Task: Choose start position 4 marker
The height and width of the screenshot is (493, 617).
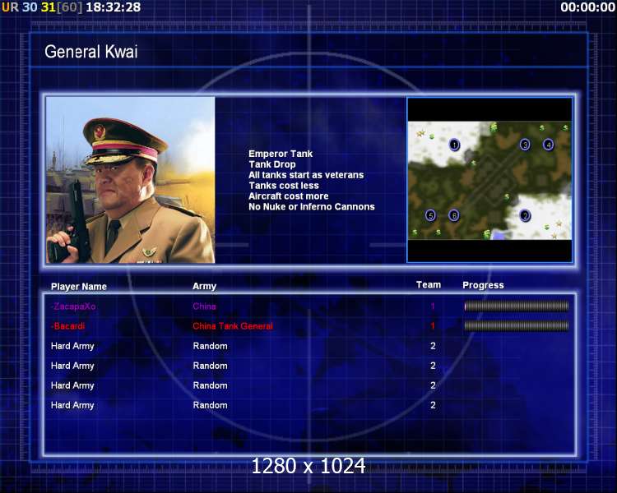Action: point(549,145)
